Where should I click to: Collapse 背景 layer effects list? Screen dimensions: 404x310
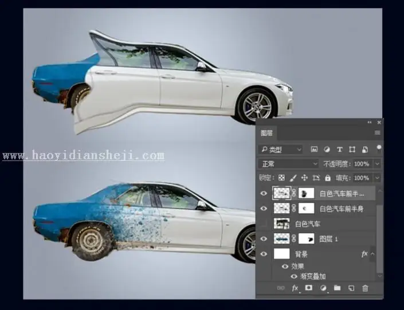[372, 254]
